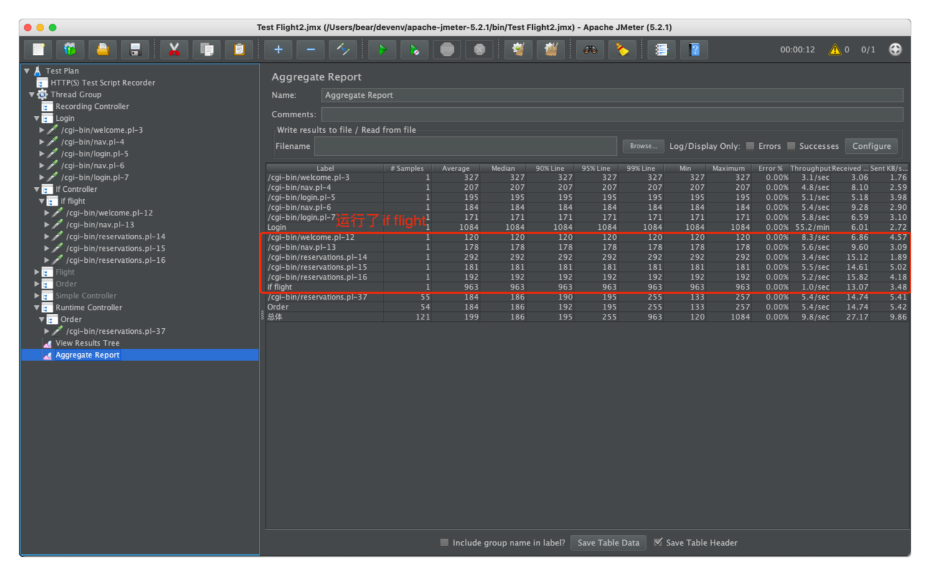This screenshot has height=576, width=930.
Task: Click the Comments input field
Action: [612, 115]
